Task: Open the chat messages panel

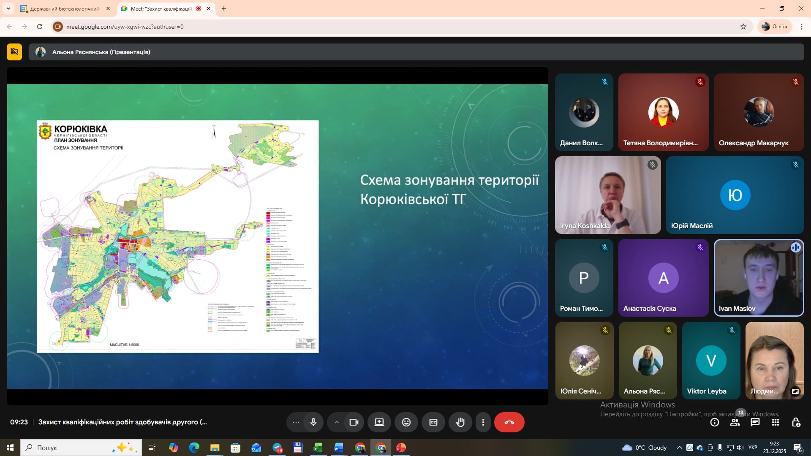Action: point(755,422)
